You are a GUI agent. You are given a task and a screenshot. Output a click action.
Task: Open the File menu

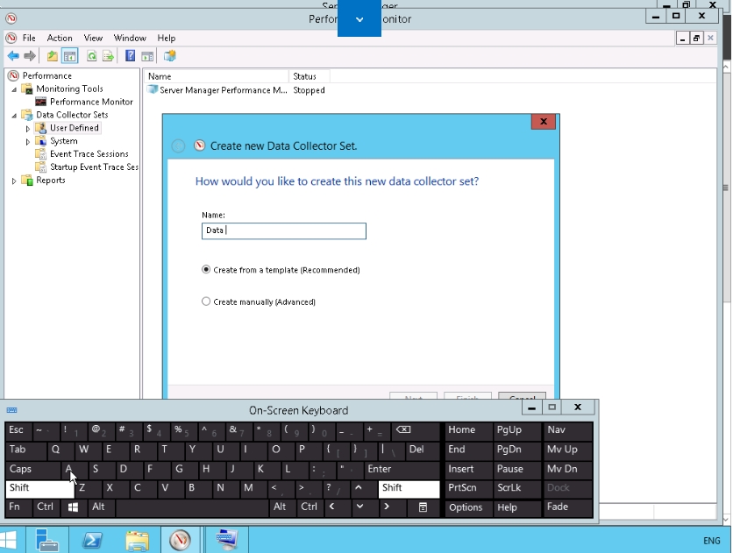[x=29, y=39]
